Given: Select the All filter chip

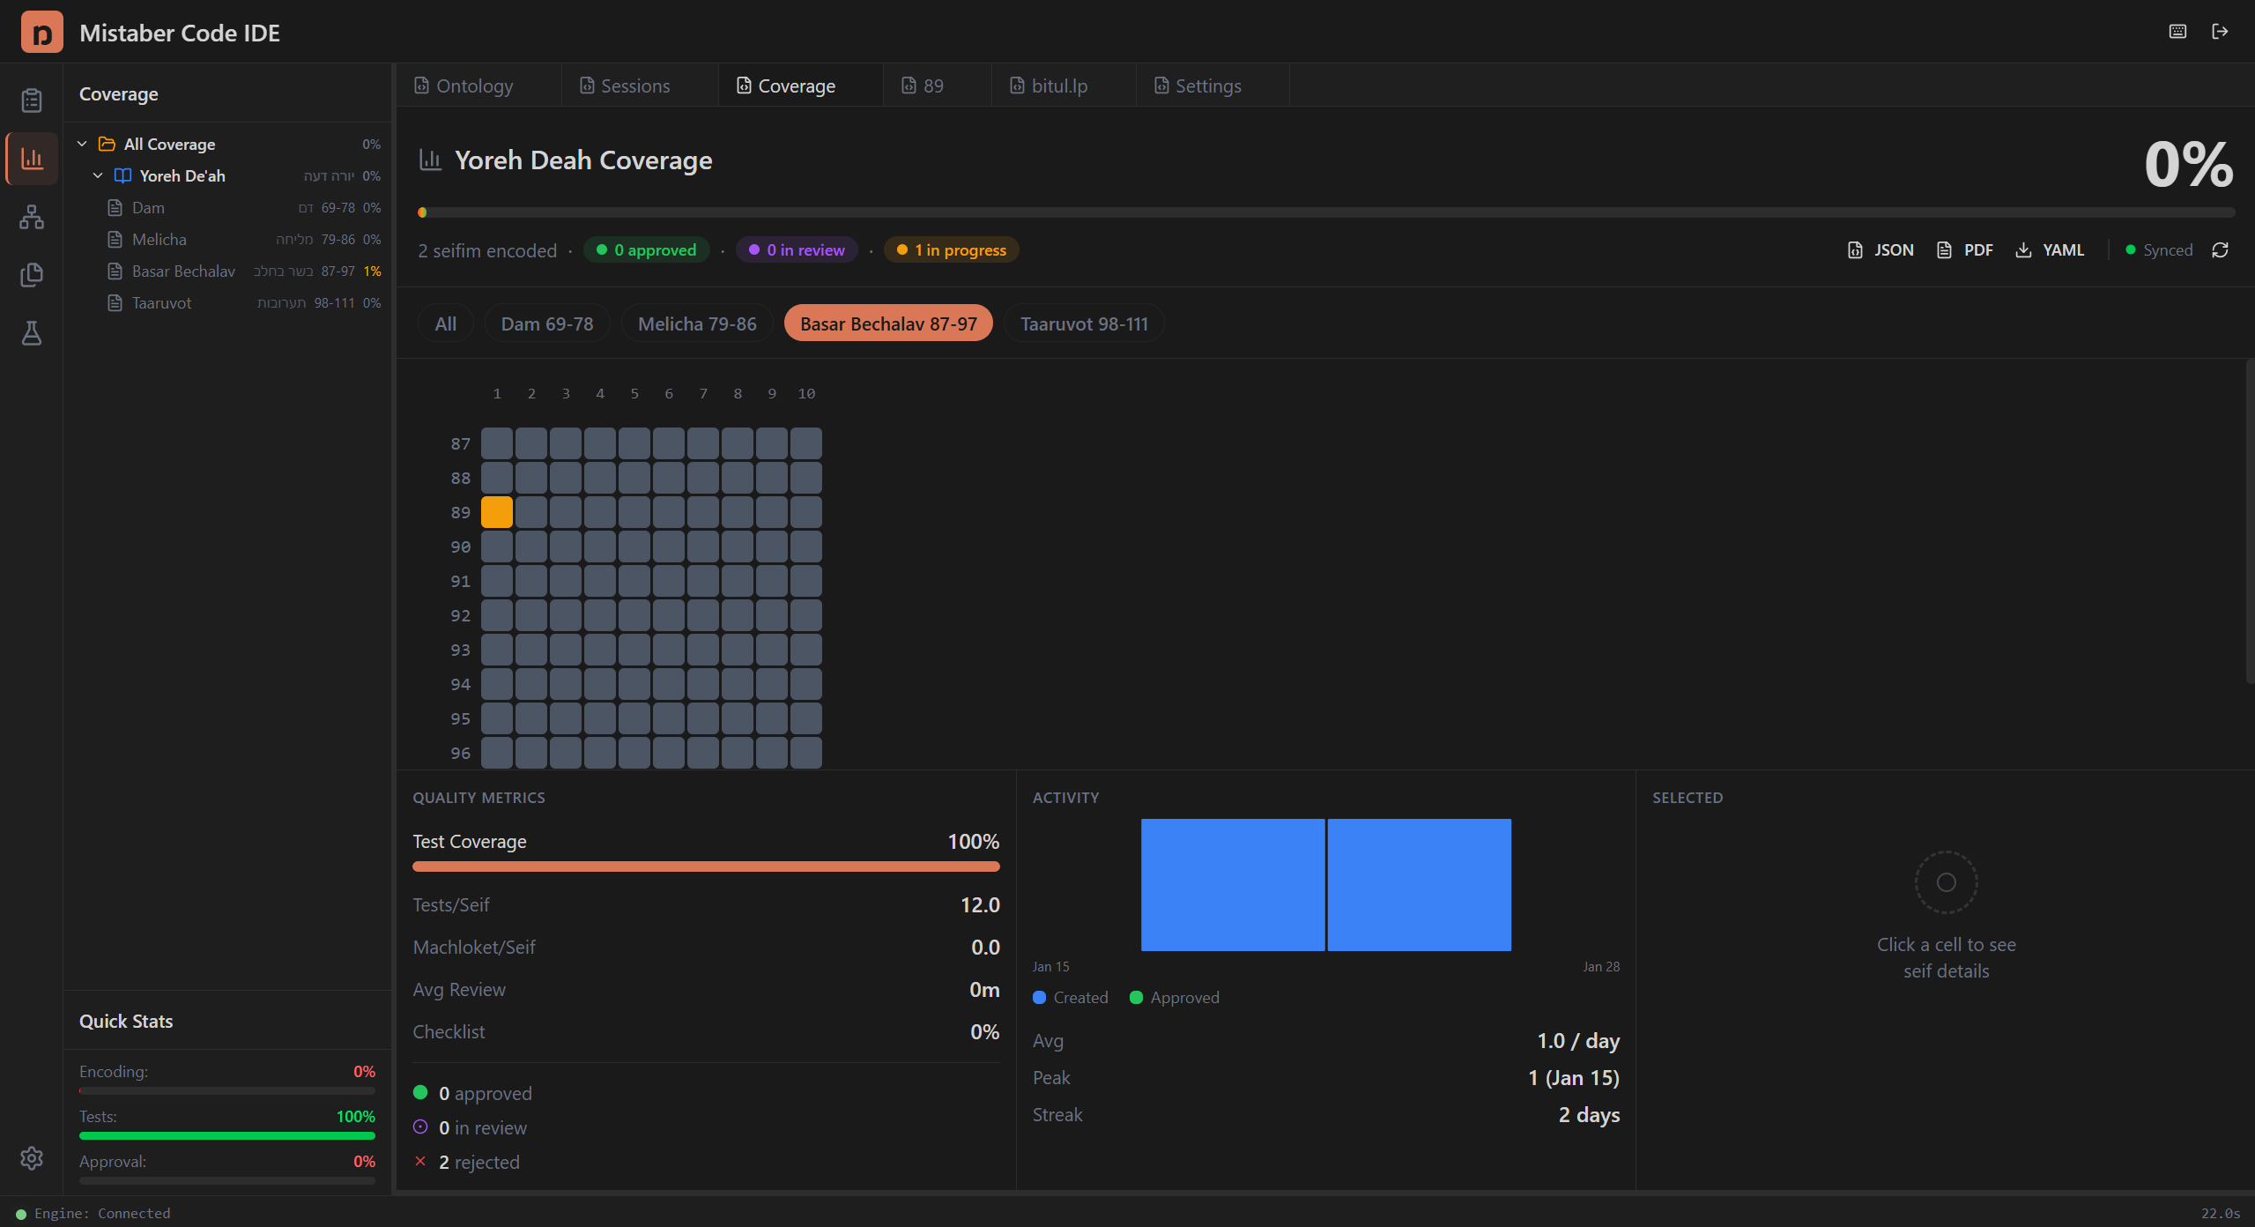Looking at the screenshot, I should click(x=445, y=323).
